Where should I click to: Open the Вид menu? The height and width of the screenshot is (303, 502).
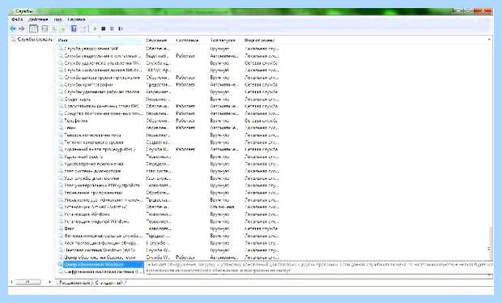pyautogui.click(x=57, y=19)
